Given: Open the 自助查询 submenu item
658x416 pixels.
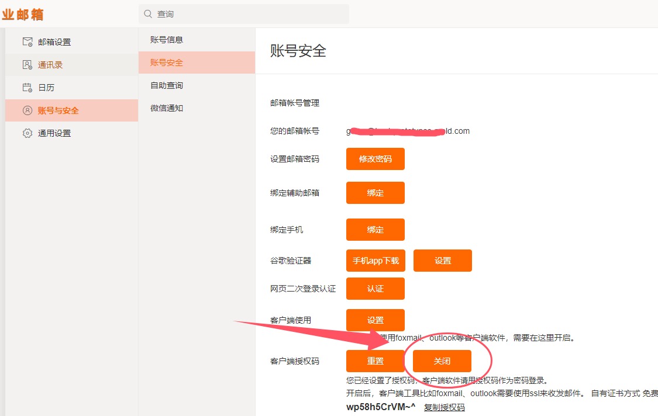Looking at the screenshot, I should (167, 85).
